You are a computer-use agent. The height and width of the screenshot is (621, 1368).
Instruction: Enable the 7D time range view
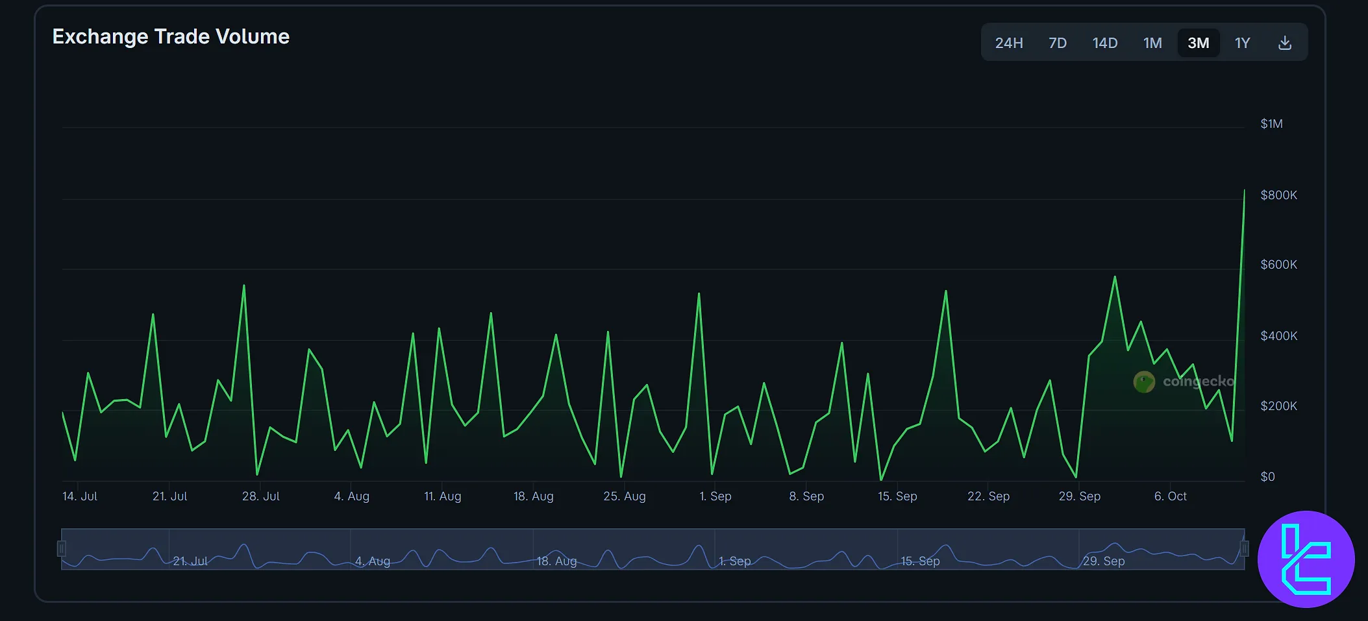(1058, 42)
